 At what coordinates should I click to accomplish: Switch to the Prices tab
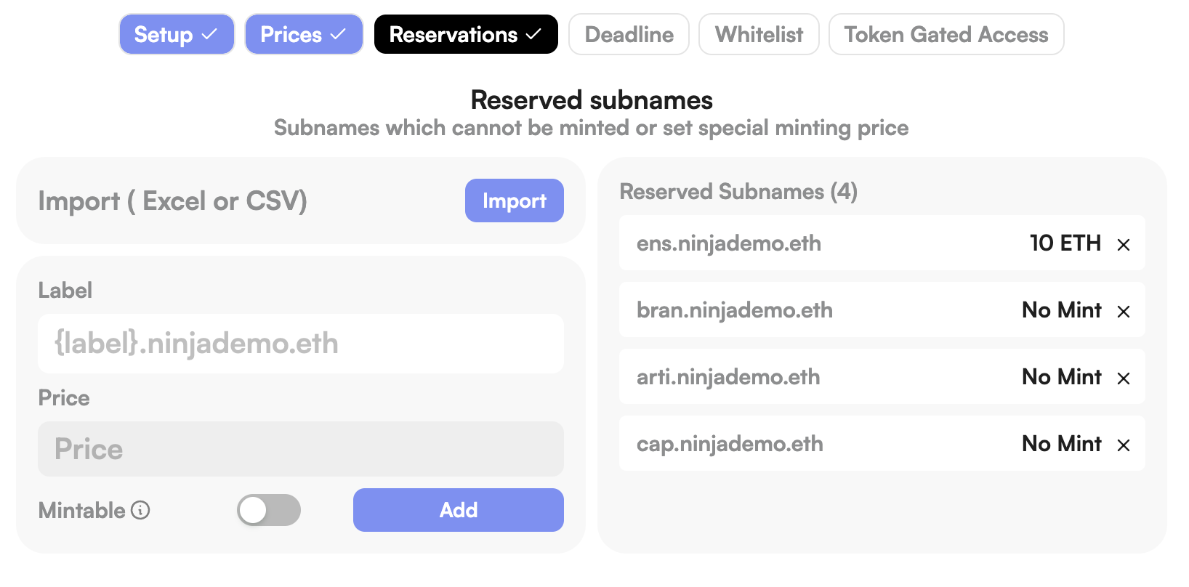point(303,35)
